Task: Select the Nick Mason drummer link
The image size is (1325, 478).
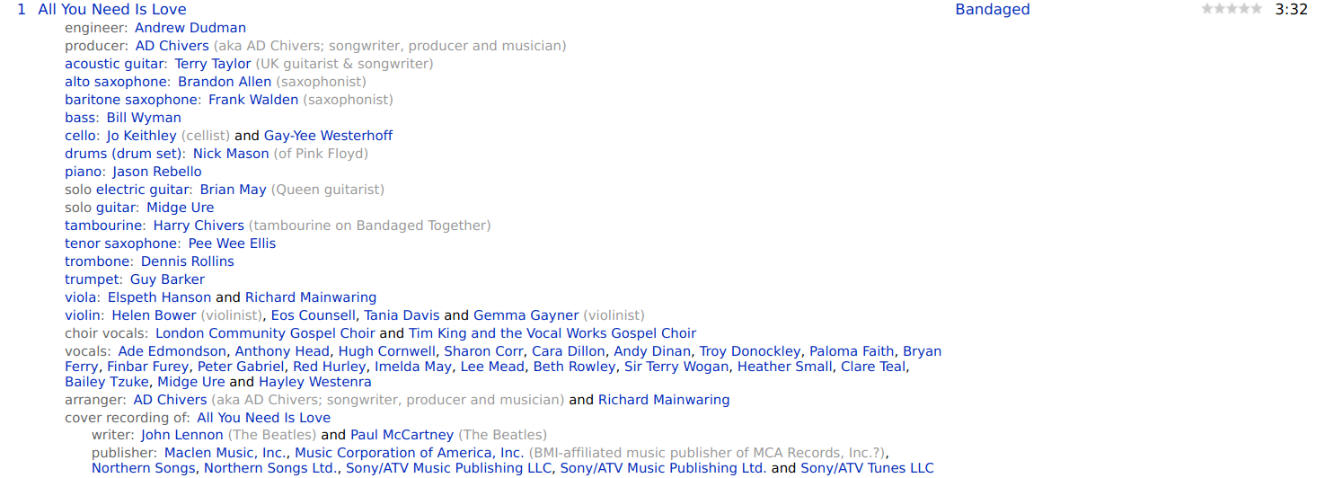Action: (x=231, y=154)
